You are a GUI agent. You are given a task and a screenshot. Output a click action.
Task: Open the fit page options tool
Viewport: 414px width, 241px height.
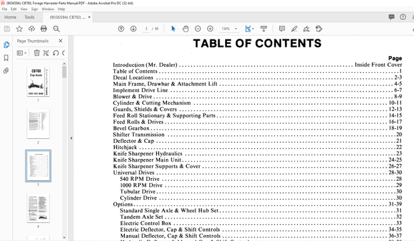click(x=248, y=29)
